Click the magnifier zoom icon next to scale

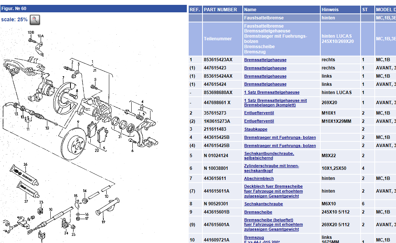click(x=35, y=20)
